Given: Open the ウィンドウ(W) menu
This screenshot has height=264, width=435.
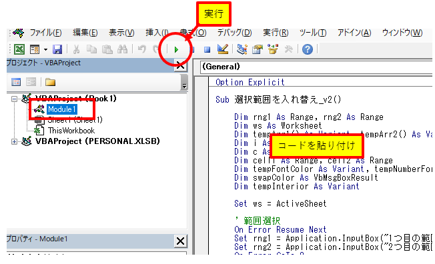Looking at the screenshot, I should coord(402,33).
